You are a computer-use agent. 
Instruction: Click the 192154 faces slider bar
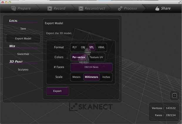(92, 67)
